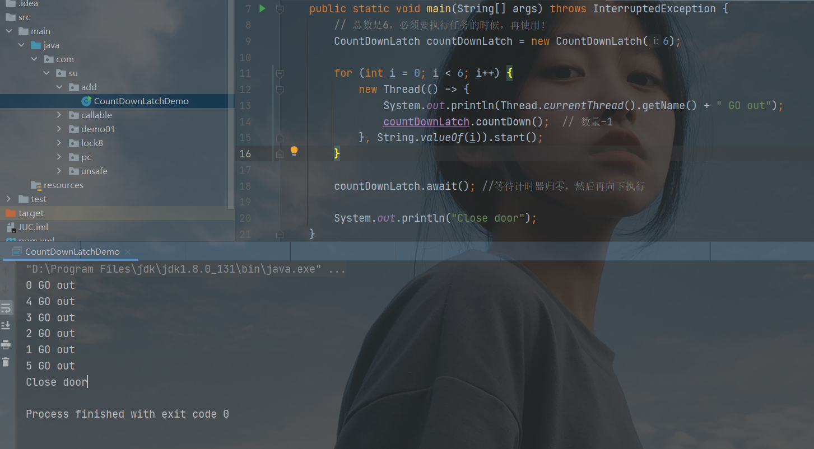814x449 pixels.
Task: Click the fold end marker on line 15
Action: click(x=280, y=138)
